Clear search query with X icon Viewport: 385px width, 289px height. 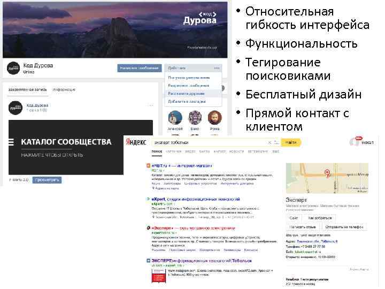pos(269,142)
